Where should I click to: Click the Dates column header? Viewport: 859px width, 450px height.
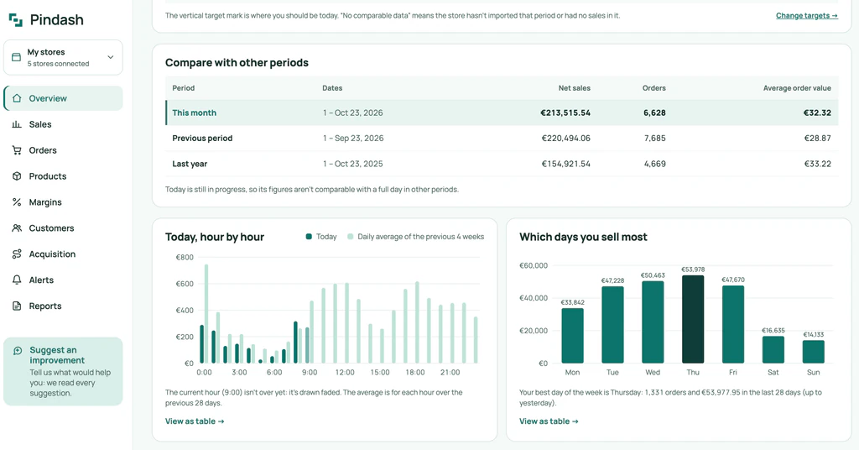point(332,87)
